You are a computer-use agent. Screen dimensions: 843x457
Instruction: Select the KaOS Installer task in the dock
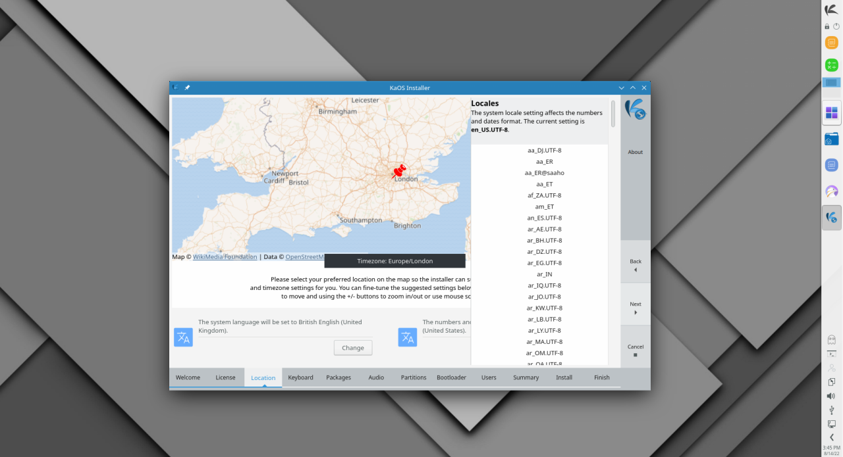(831, 217)
